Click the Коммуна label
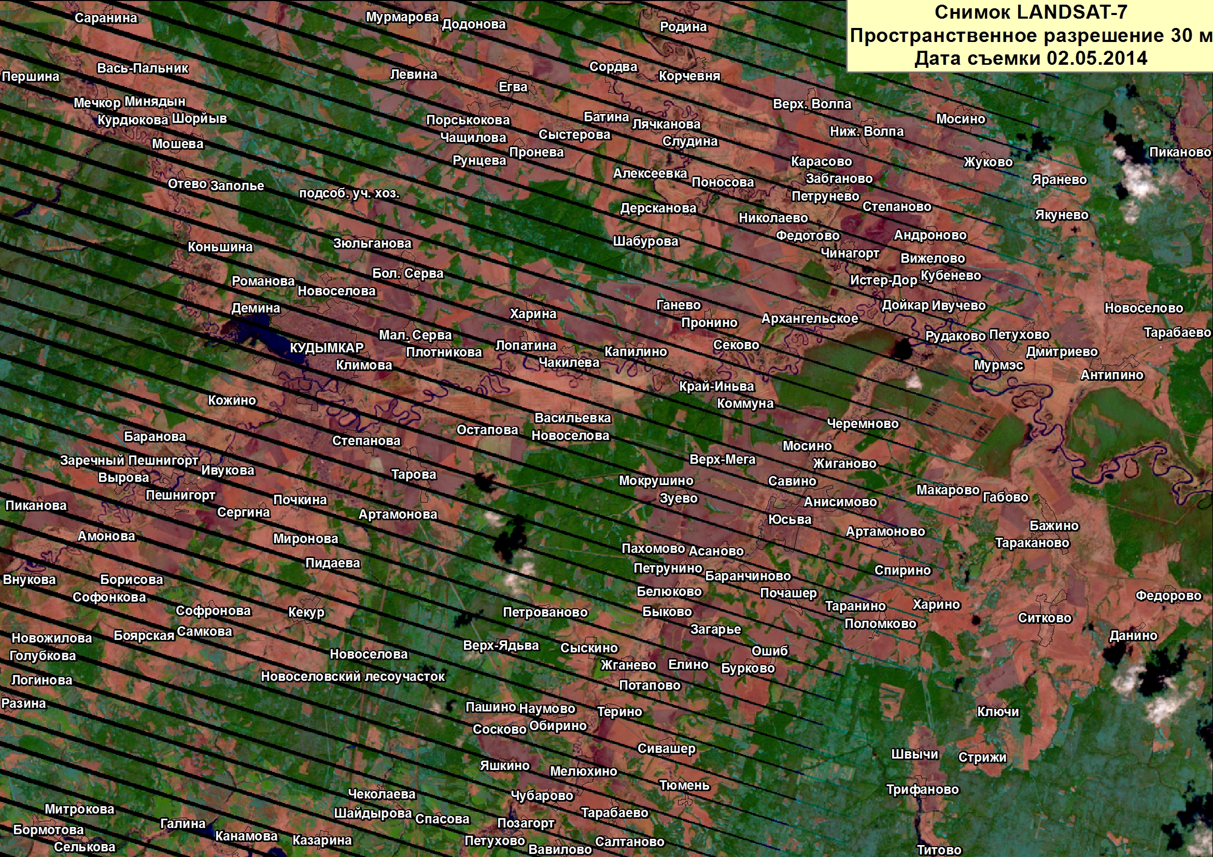 (x=745, y=404)
